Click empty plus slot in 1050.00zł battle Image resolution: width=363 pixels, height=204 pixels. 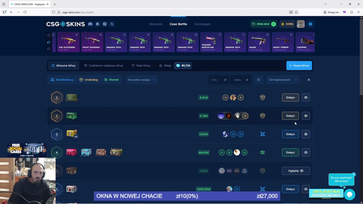(237, 189)
